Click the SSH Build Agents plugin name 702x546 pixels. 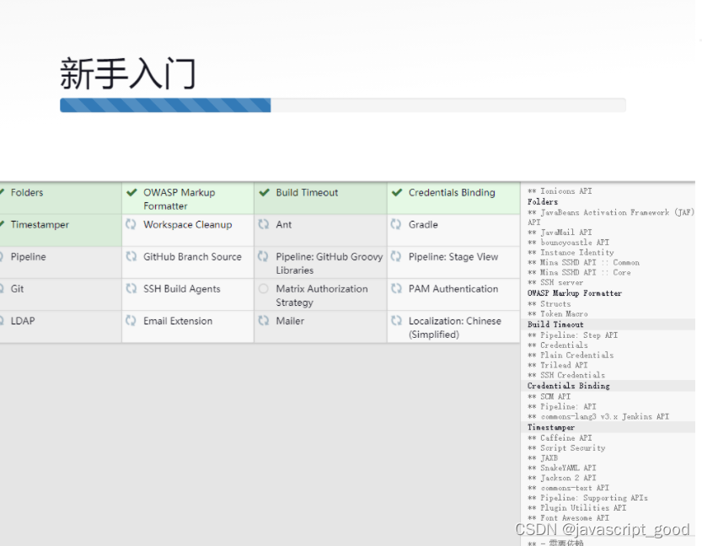(x=182, y=289)
